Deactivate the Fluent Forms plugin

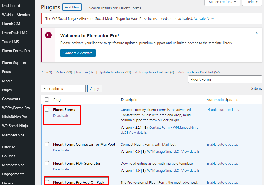[x=61, y=116]
